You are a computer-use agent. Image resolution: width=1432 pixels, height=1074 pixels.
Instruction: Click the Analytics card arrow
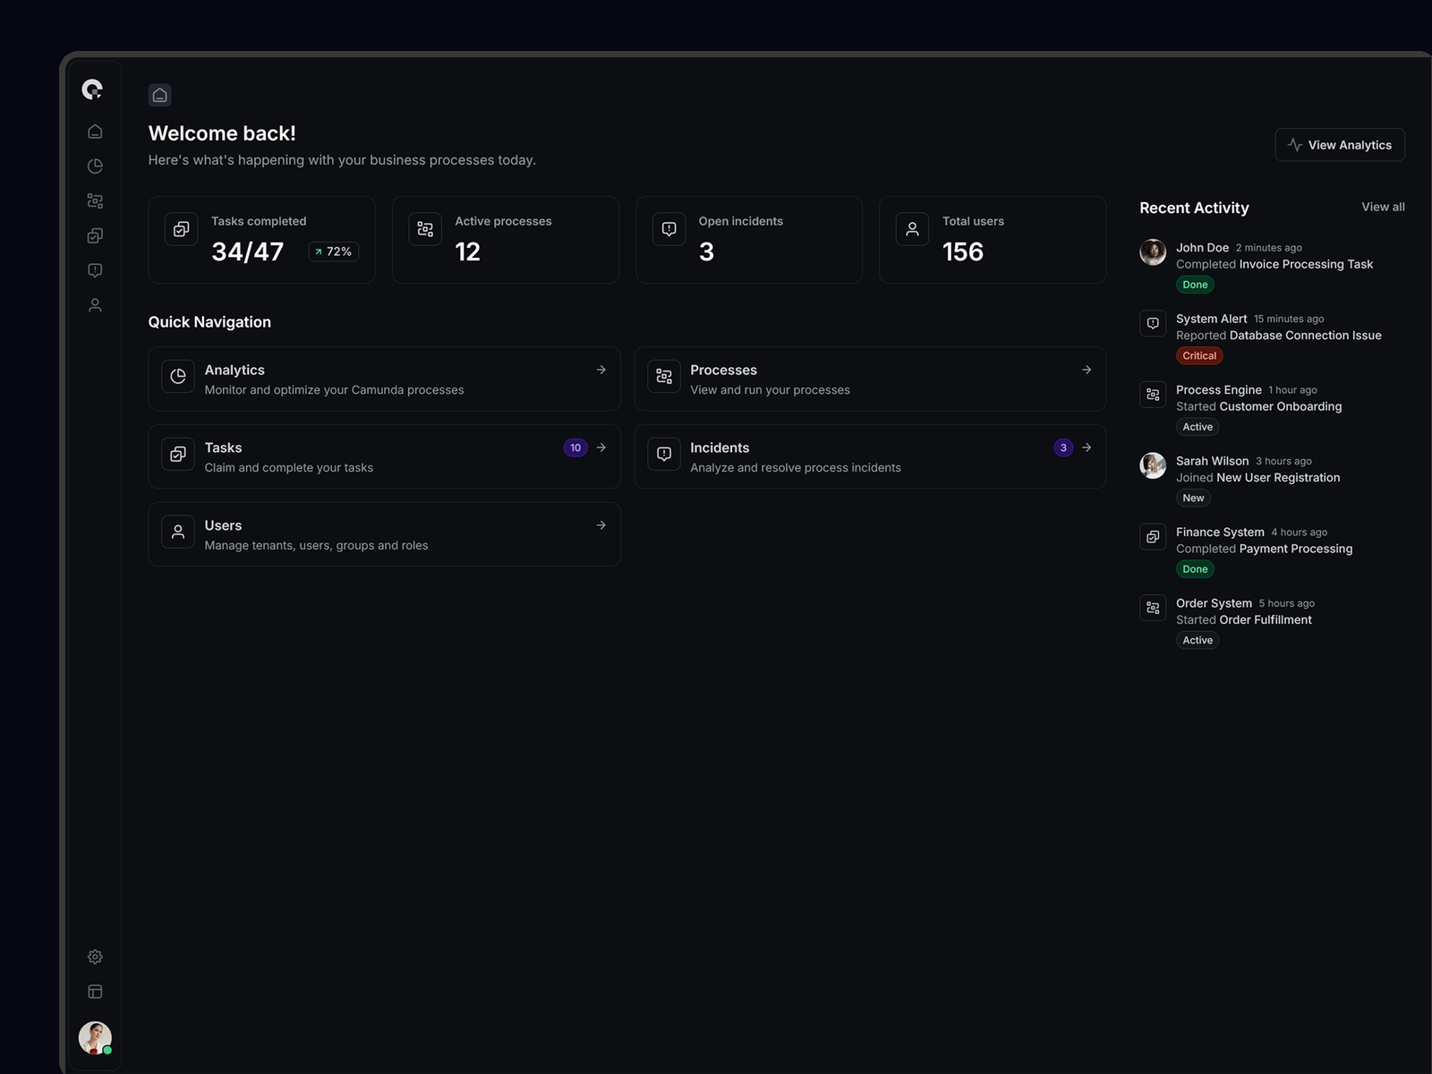601,370
